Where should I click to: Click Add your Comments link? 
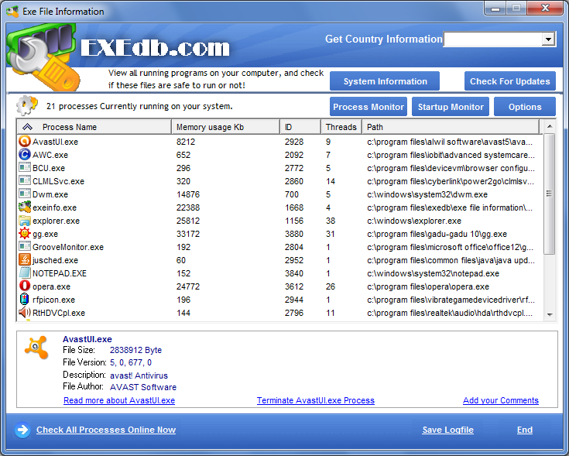pos(501,400)
